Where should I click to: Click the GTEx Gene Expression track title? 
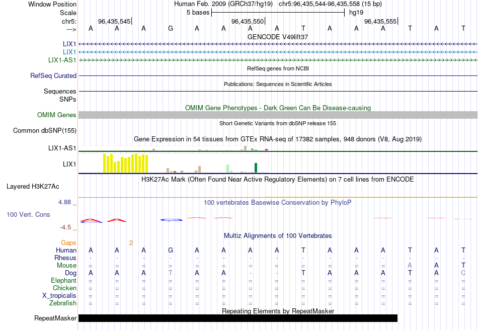click(x=278, y=139)
